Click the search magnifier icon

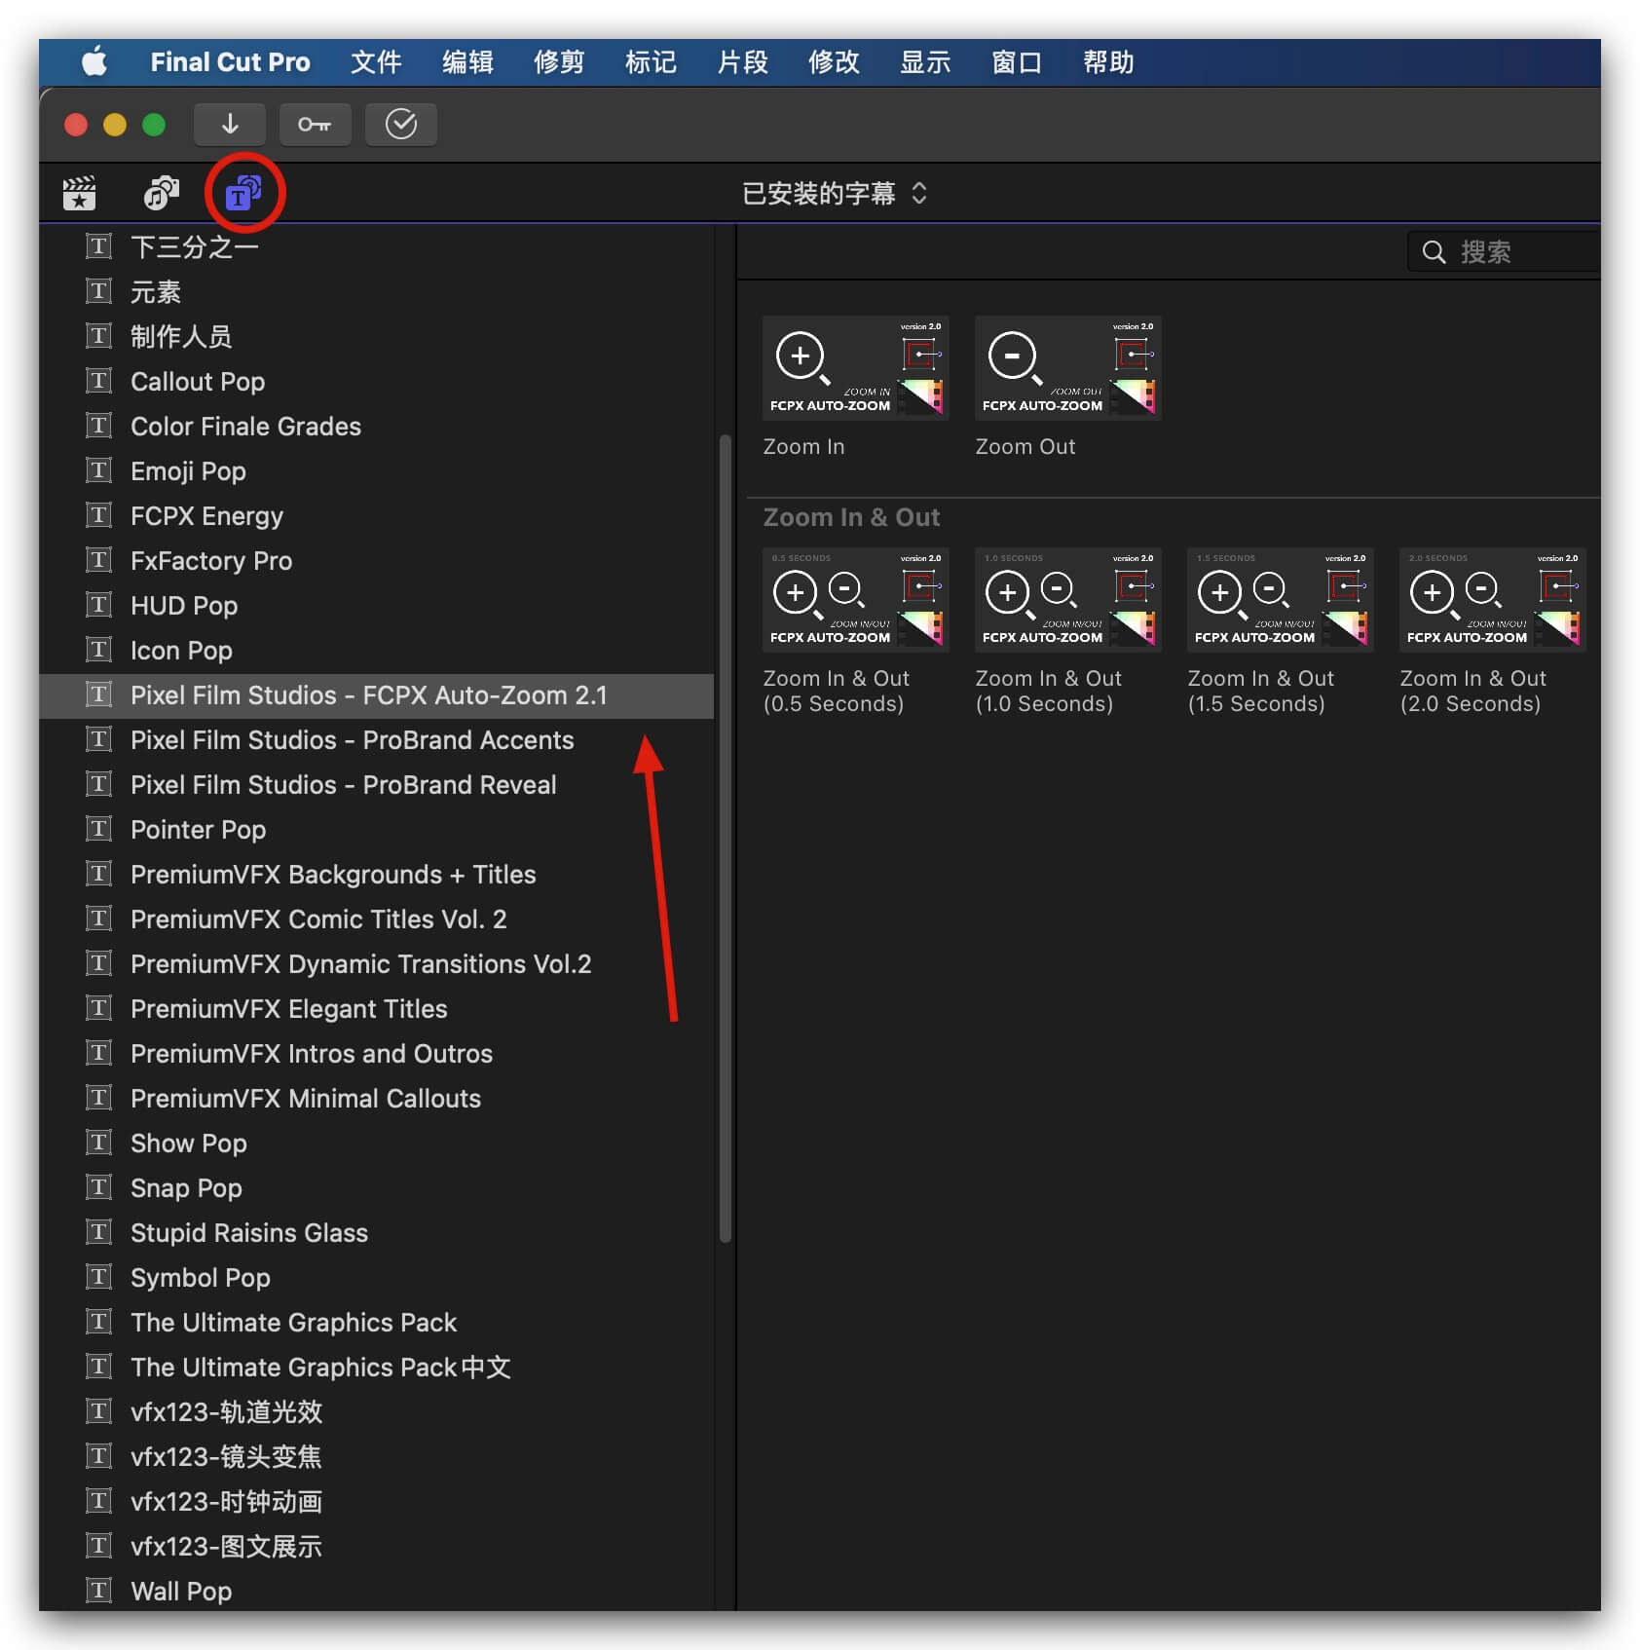tap(1434, 252)
